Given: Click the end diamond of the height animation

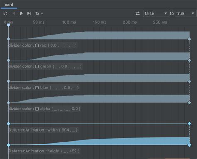Looking at the screenshot, I should (x=190, y=145).
